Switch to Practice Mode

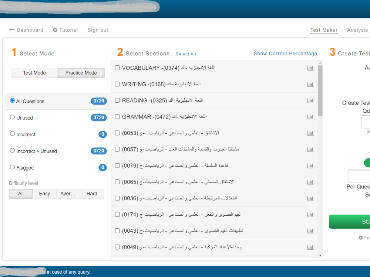(x=81, y=73)
